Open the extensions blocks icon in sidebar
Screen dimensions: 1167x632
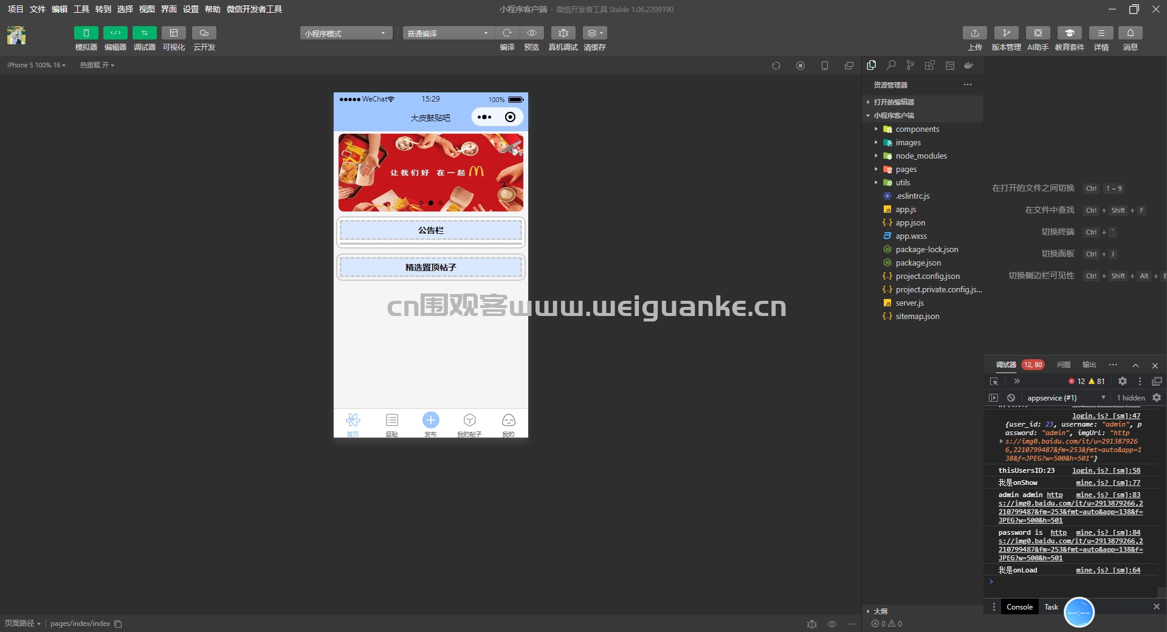(x=930, y=65)
